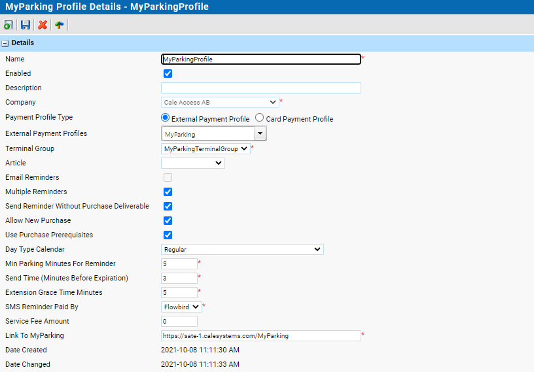Click the Link To MyParking URL field

261,335
